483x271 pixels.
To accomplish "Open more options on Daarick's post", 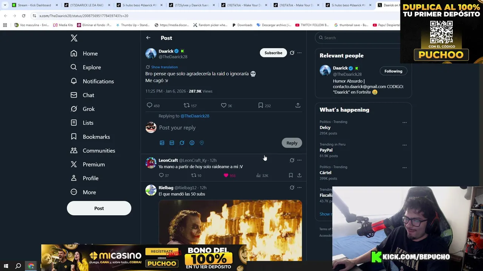I will pyautogui.click(x=299, y=53).
